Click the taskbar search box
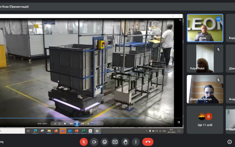Viewport: 235px width, 147px height. point(12,131)
